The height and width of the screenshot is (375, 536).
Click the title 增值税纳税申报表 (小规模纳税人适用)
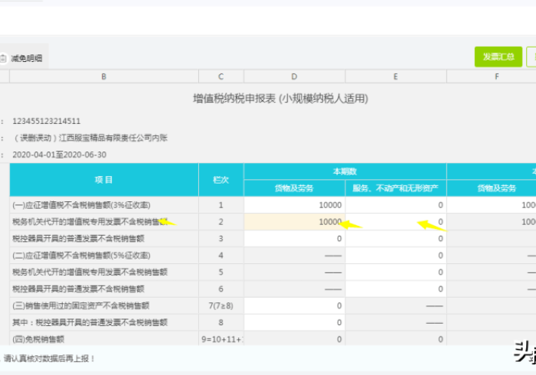(280, 99)
